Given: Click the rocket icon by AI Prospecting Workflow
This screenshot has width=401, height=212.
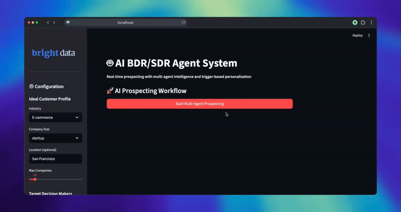Looking at the screenshot, I should (x=110, y=91).
